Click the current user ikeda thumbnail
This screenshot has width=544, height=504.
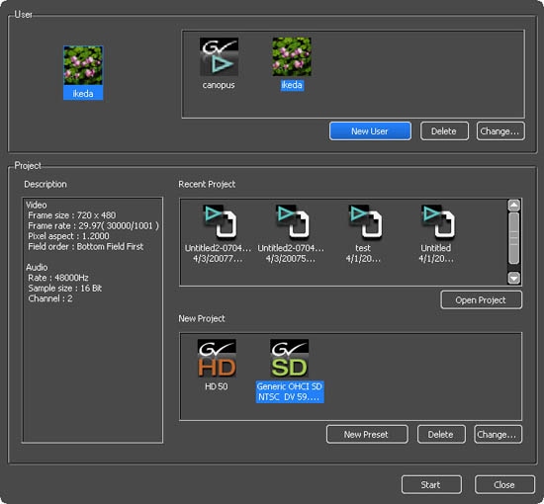coord(83,65)
